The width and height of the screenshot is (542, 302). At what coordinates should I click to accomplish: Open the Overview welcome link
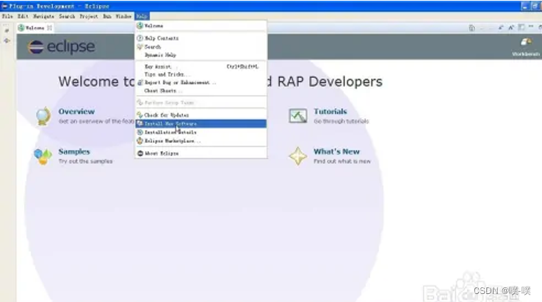click(76, 111)
